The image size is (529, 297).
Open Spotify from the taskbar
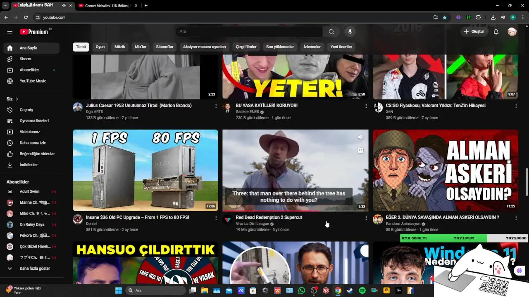point(362,290)
